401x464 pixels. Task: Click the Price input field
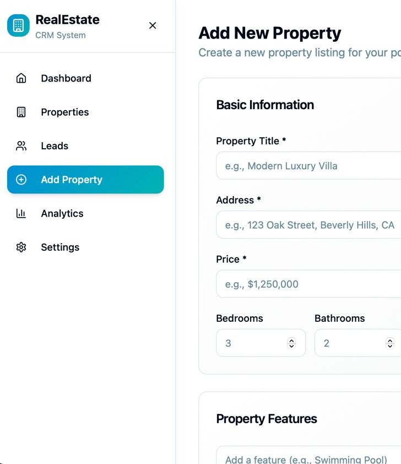click(x=308, y=284)
